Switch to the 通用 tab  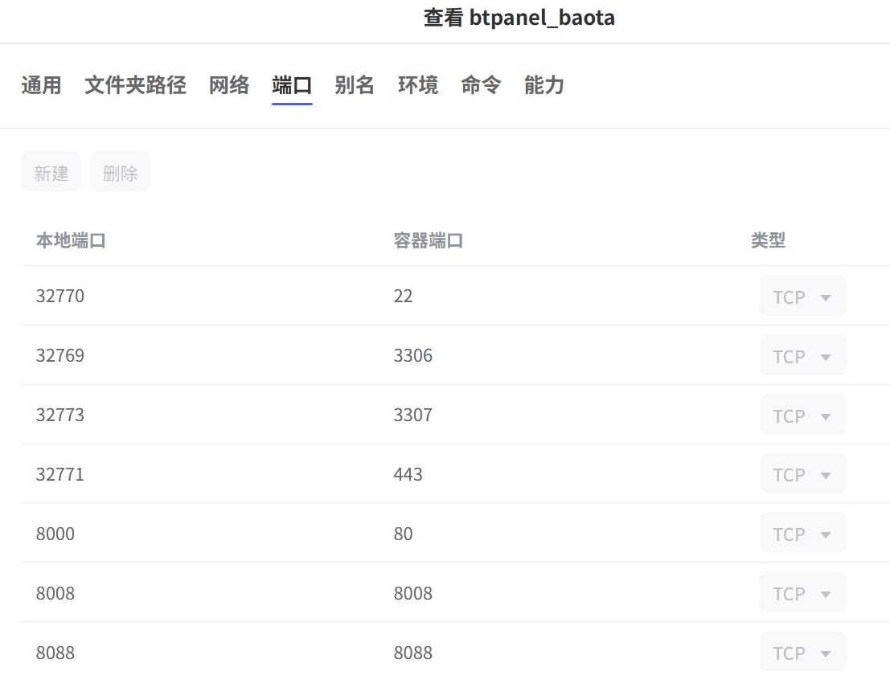41,85
